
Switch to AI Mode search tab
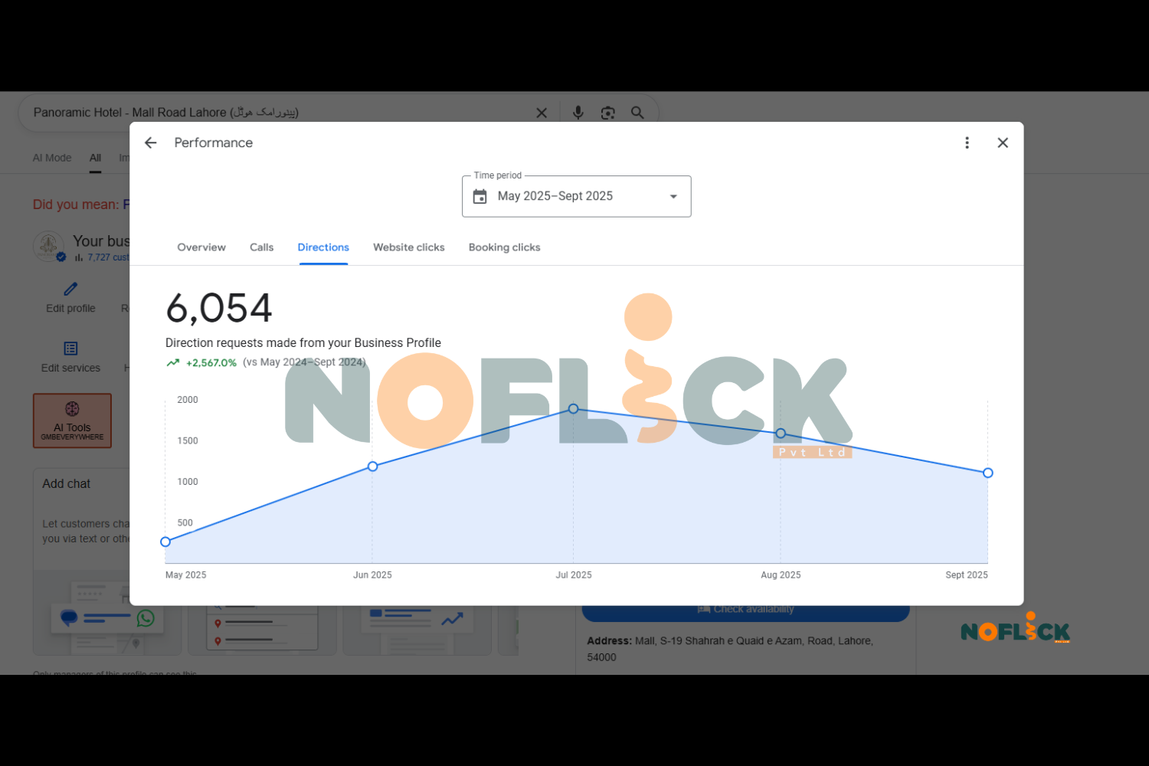52,158
